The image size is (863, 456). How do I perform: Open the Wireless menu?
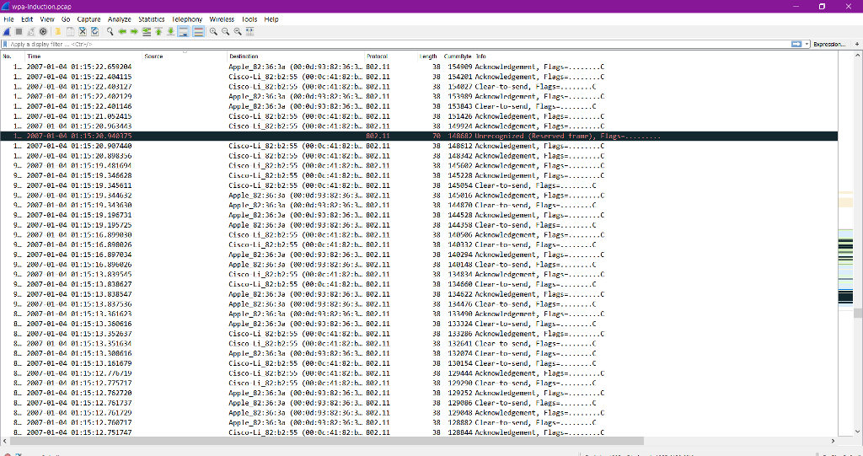point(222,19)
